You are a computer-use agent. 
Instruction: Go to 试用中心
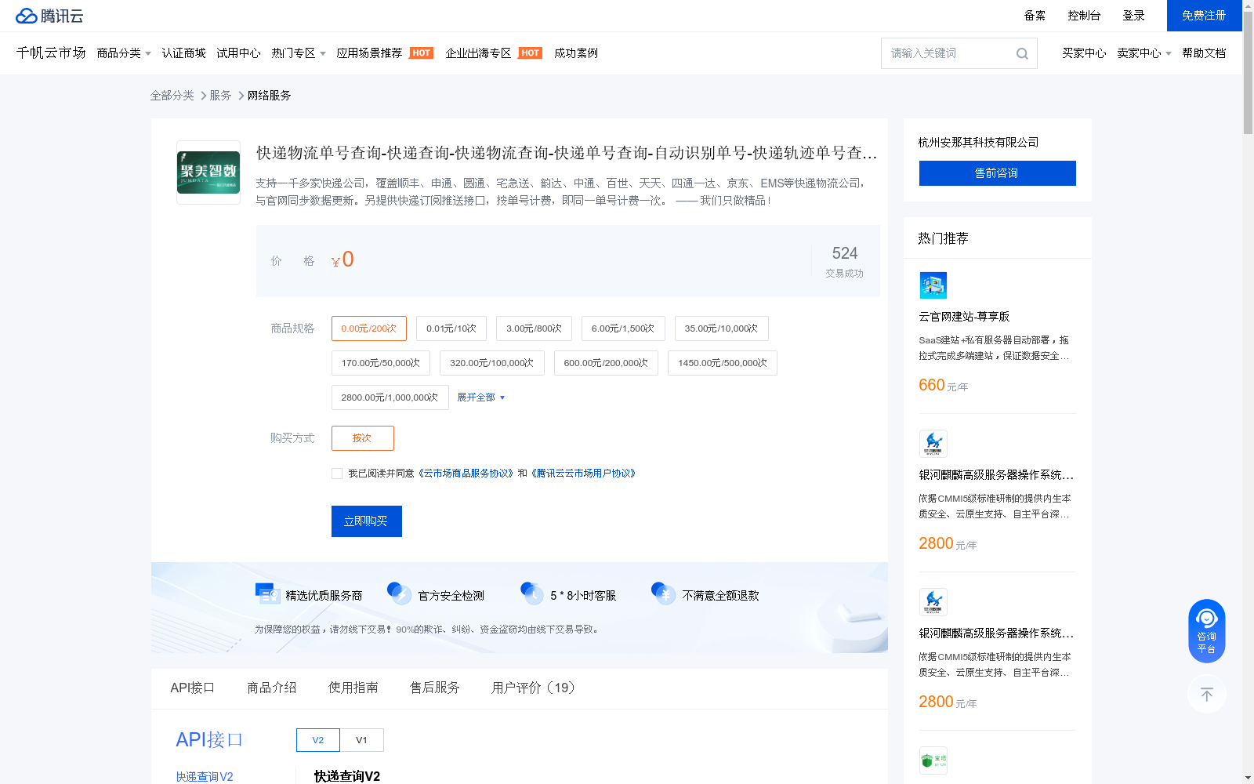pyautogui.click(x=239, y=53)
